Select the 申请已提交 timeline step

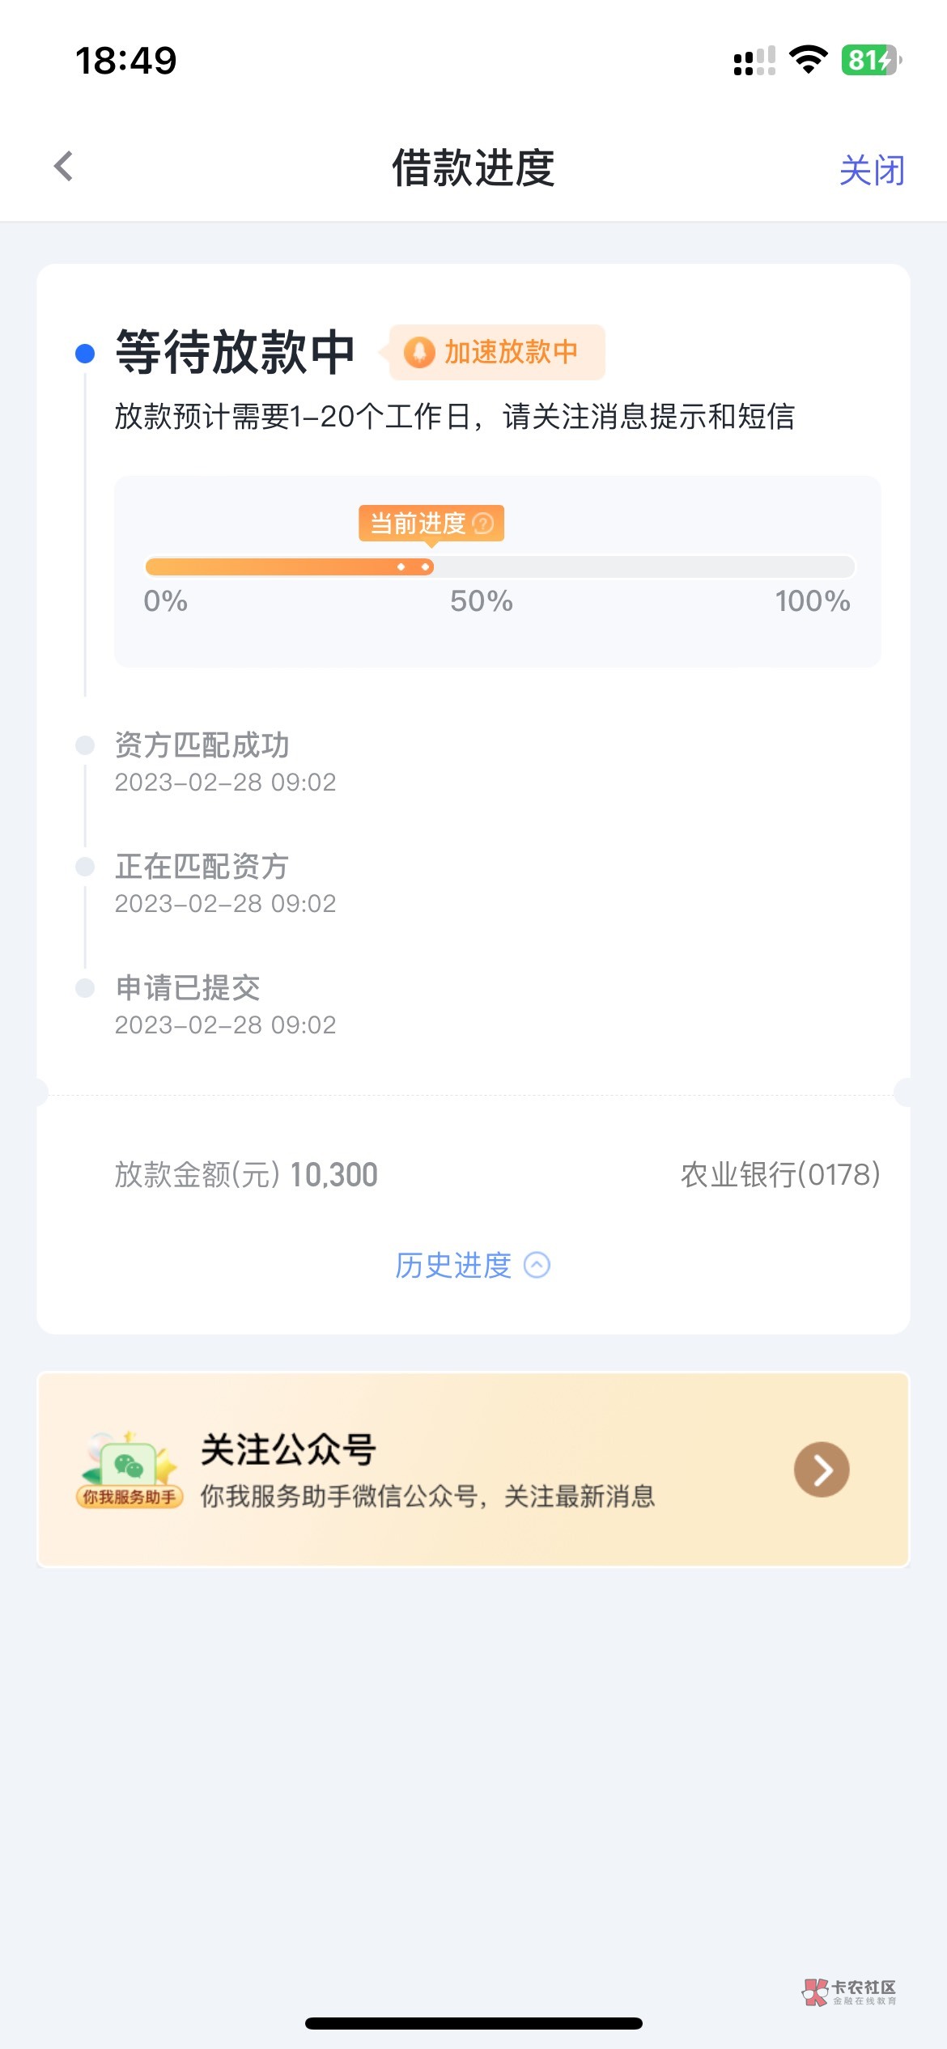point(188,988)
